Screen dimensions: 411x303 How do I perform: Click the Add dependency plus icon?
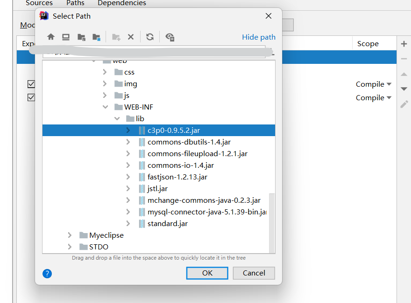coord(404,43)
